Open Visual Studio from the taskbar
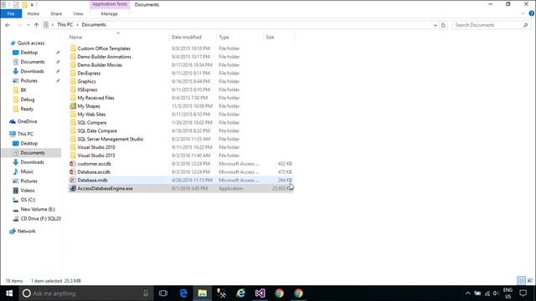Screen dimensions: 536x301 [x=260, y=293]
